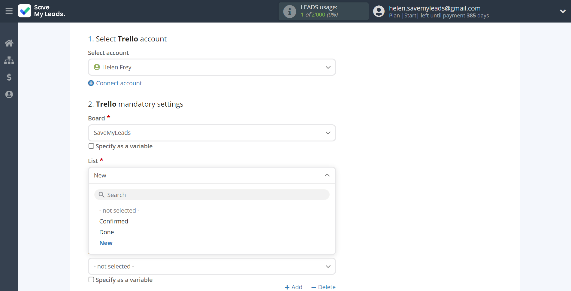This screenshot has width=571, height=291.
Task: Open the Select account dropdown
Action: click(212, 67)
